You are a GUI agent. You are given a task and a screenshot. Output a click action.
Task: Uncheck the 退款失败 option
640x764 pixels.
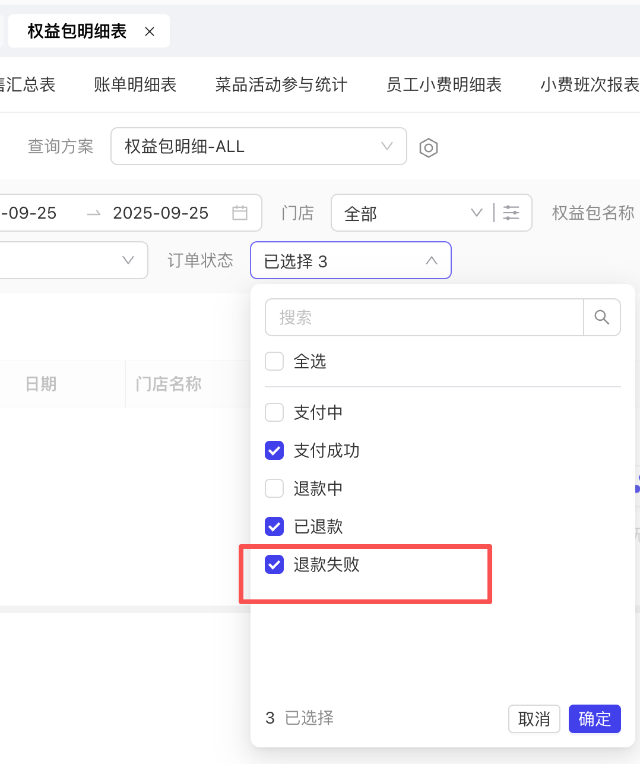274,564
